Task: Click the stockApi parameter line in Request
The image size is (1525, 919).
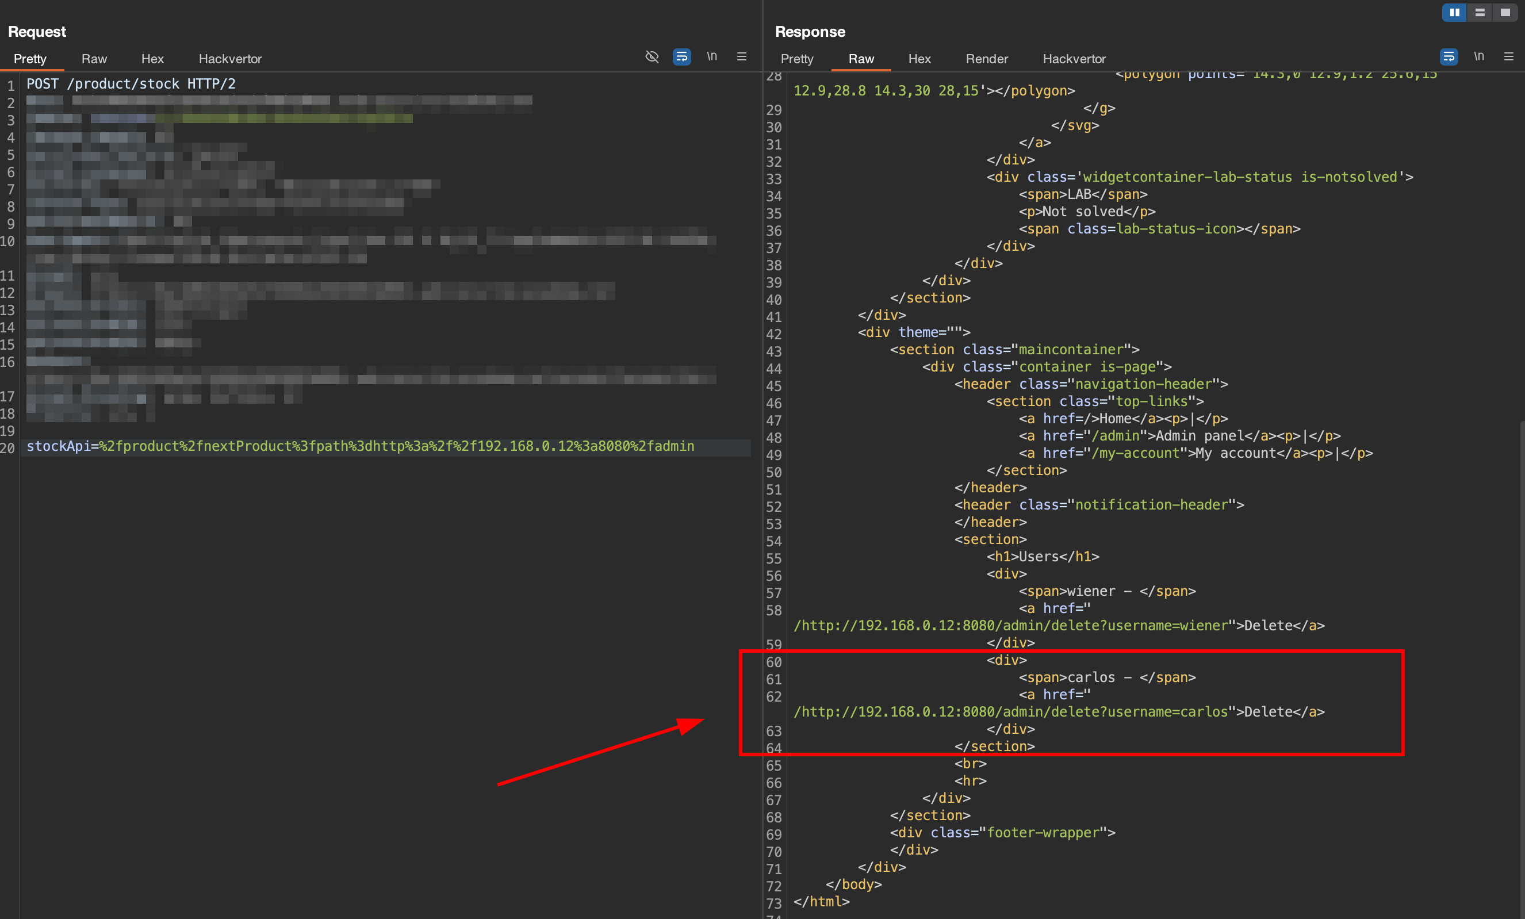Action: pyautogui.click(x=360, y=446)
